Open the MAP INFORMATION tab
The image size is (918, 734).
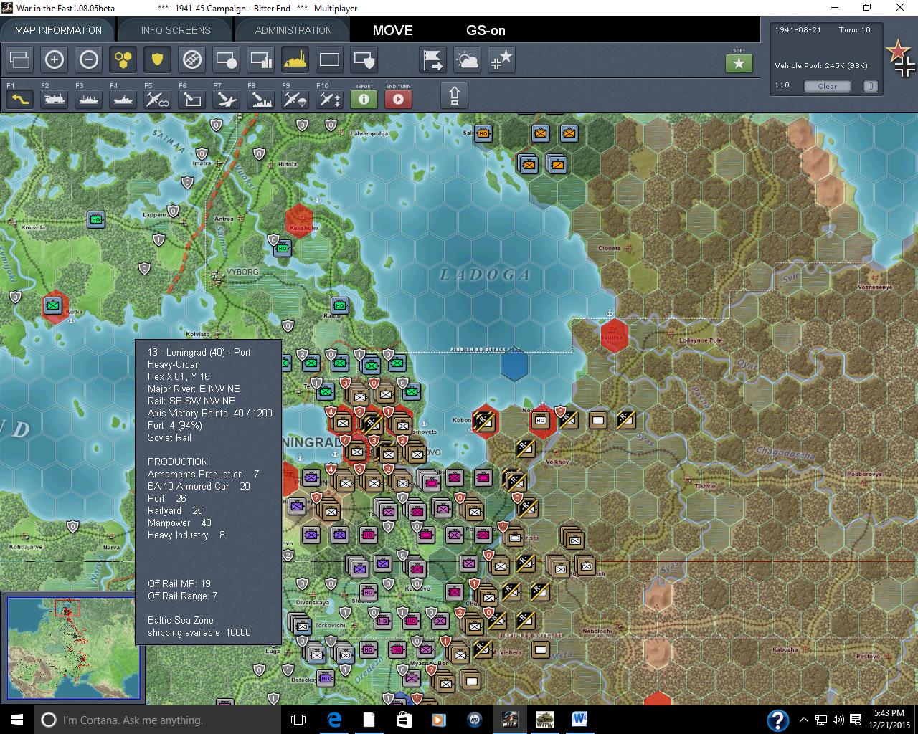coord(58,30)
